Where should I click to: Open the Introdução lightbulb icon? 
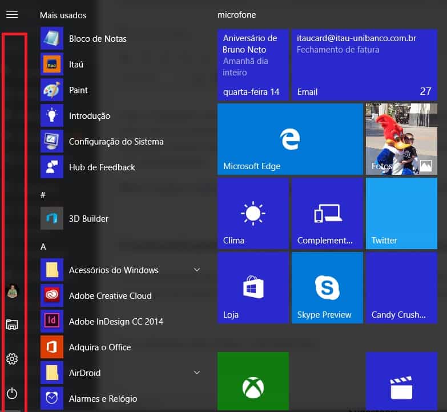(52, 115)
